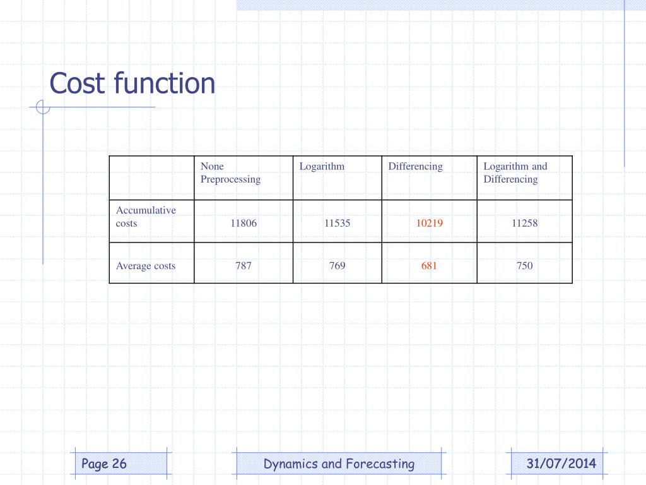Image resolution: width=646 pixels, height=485 pixels.
Task: Click the red value 10219
Action: click(x=429, y=223)
